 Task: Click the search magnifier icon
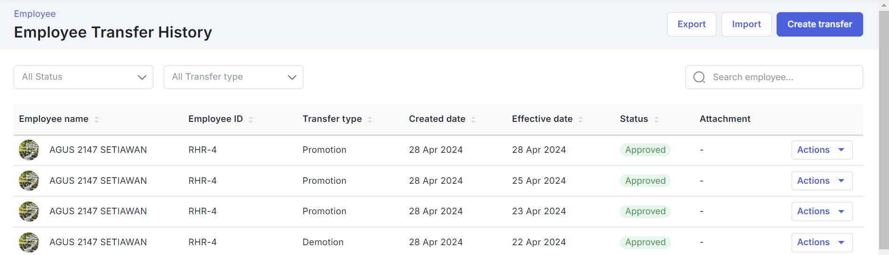(699, 77)
